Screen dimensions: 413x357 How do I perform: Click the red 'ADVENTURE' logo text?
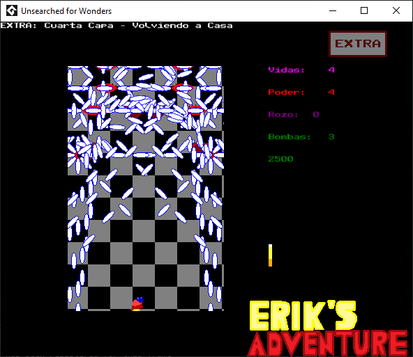pyautogui.click(x=328, y=343)
